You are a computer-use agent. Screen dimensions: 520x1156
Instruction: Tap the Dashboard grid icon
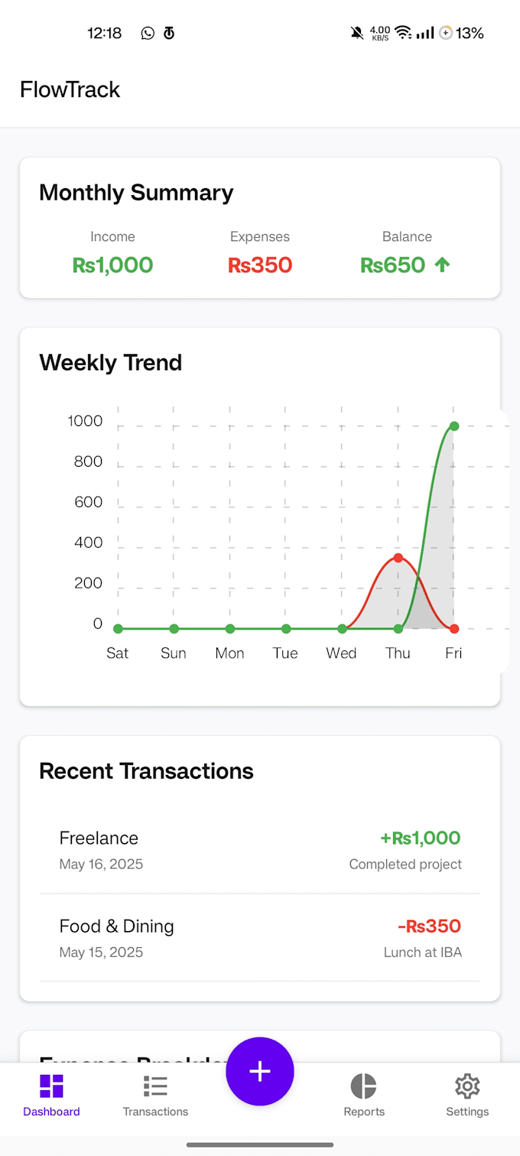click(x=51, y=1086)
